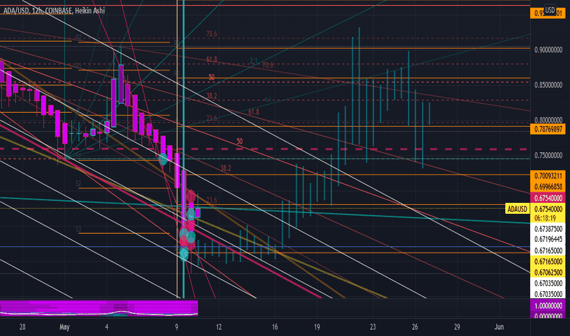This screenshot has width=570, height=336.
Task: Click the purple indicator pane at the bottom
Action: pos(99,308)
